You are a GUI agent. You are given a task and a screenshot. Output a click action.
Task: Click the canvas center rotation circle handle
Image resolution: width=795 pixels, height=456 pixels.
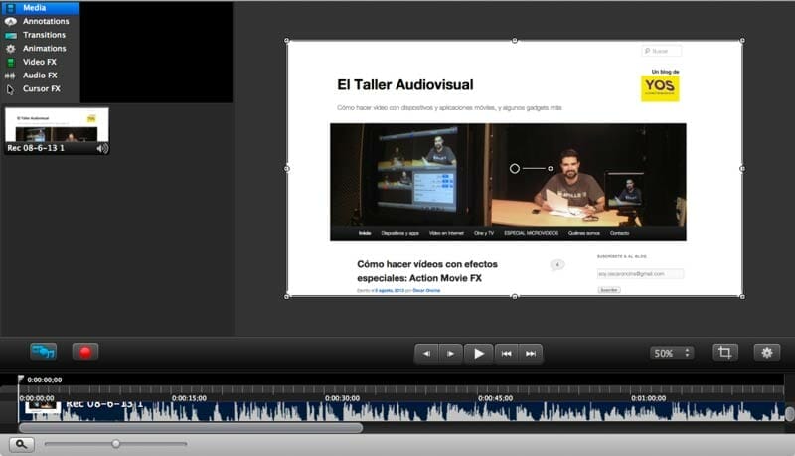click(515, 168)
